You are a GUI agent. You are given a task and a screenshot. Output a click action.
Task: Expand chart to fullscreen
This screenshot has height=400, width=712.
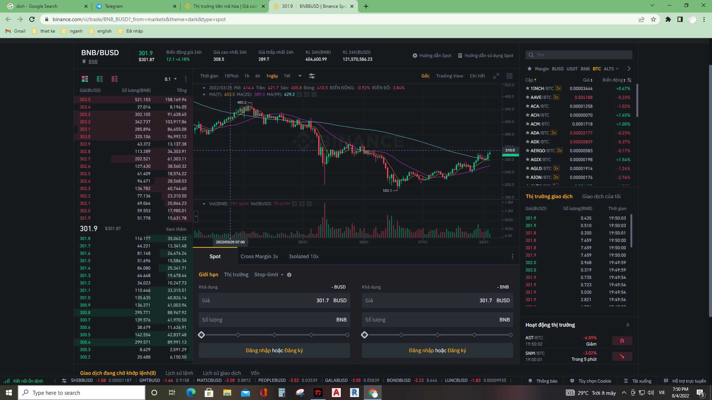496,76
